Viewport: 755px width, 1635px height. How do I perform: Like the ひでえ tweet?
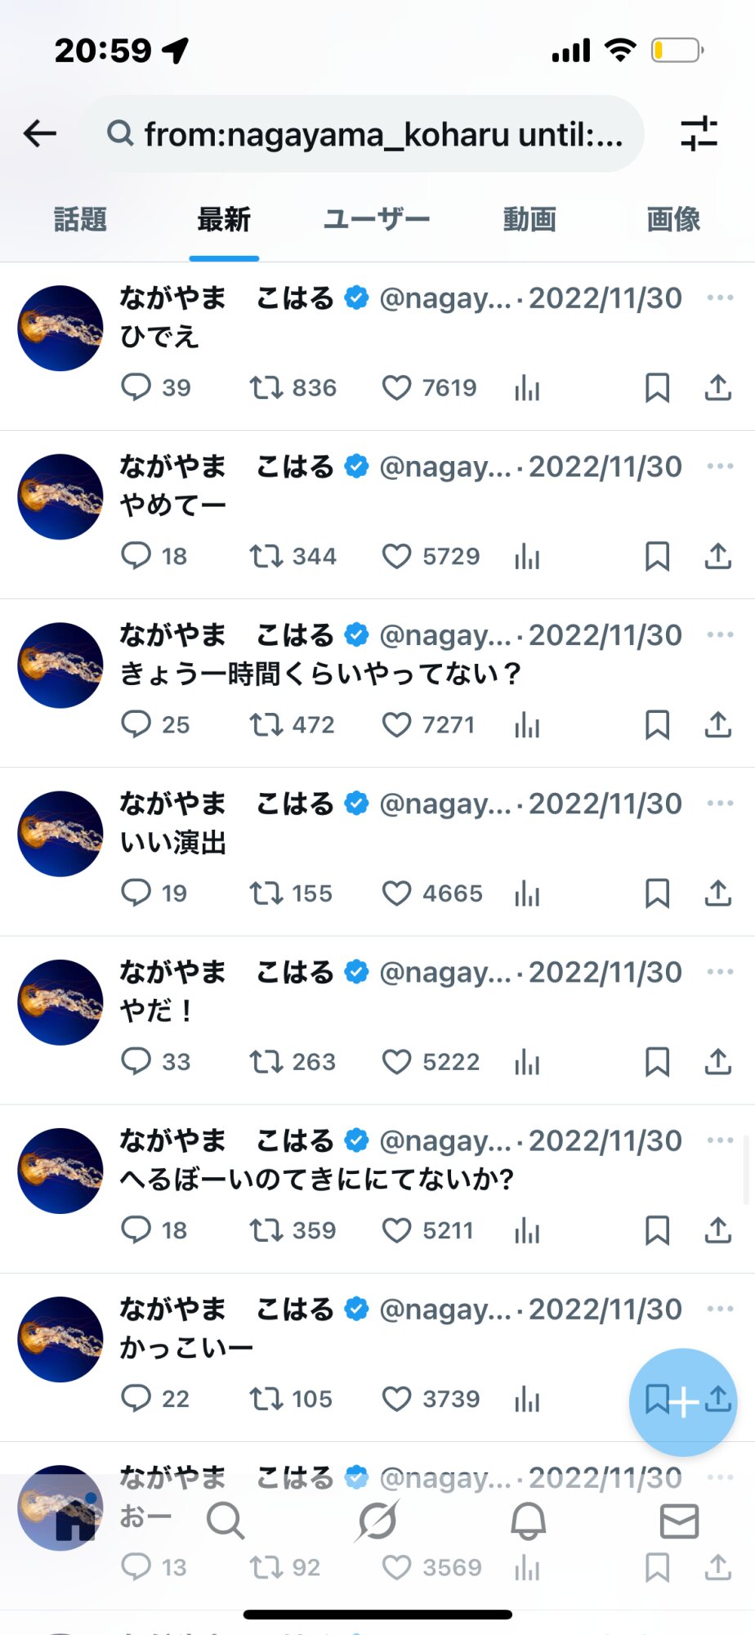coord(397,387)
